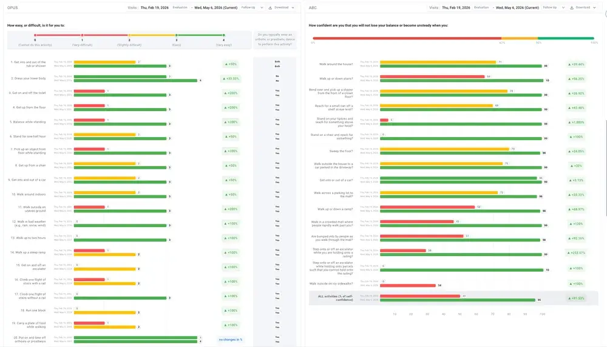Click the +91.53% badge on ALL activities row
Image resolution: width=607 pixels, height=347 pixels.
[x=576, y=298]
